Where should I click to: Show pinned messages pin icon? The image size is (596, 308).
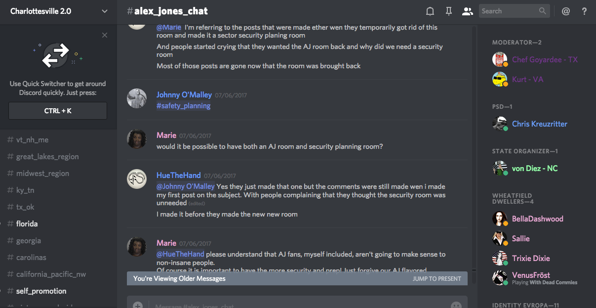click(x=448, y=11)
